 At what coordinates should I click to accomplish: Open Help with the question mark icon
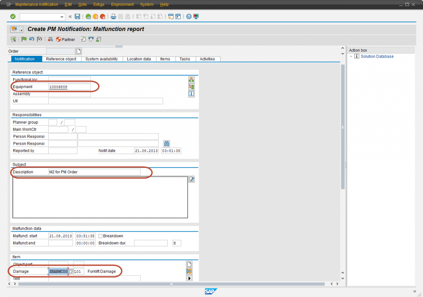[x=189, y=17]
